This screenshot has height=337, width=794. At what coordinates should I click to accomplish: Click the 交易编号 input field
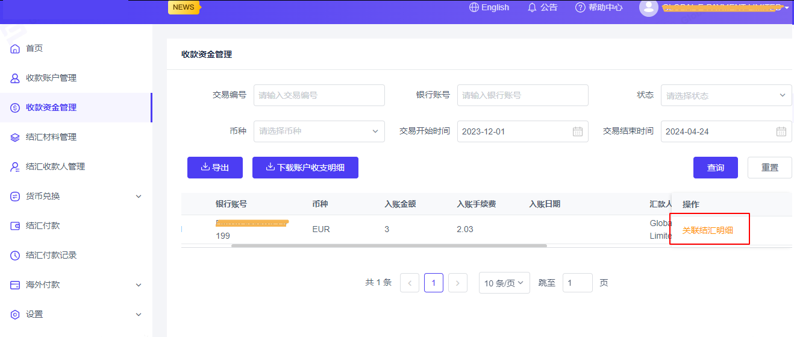coord(319,95)
